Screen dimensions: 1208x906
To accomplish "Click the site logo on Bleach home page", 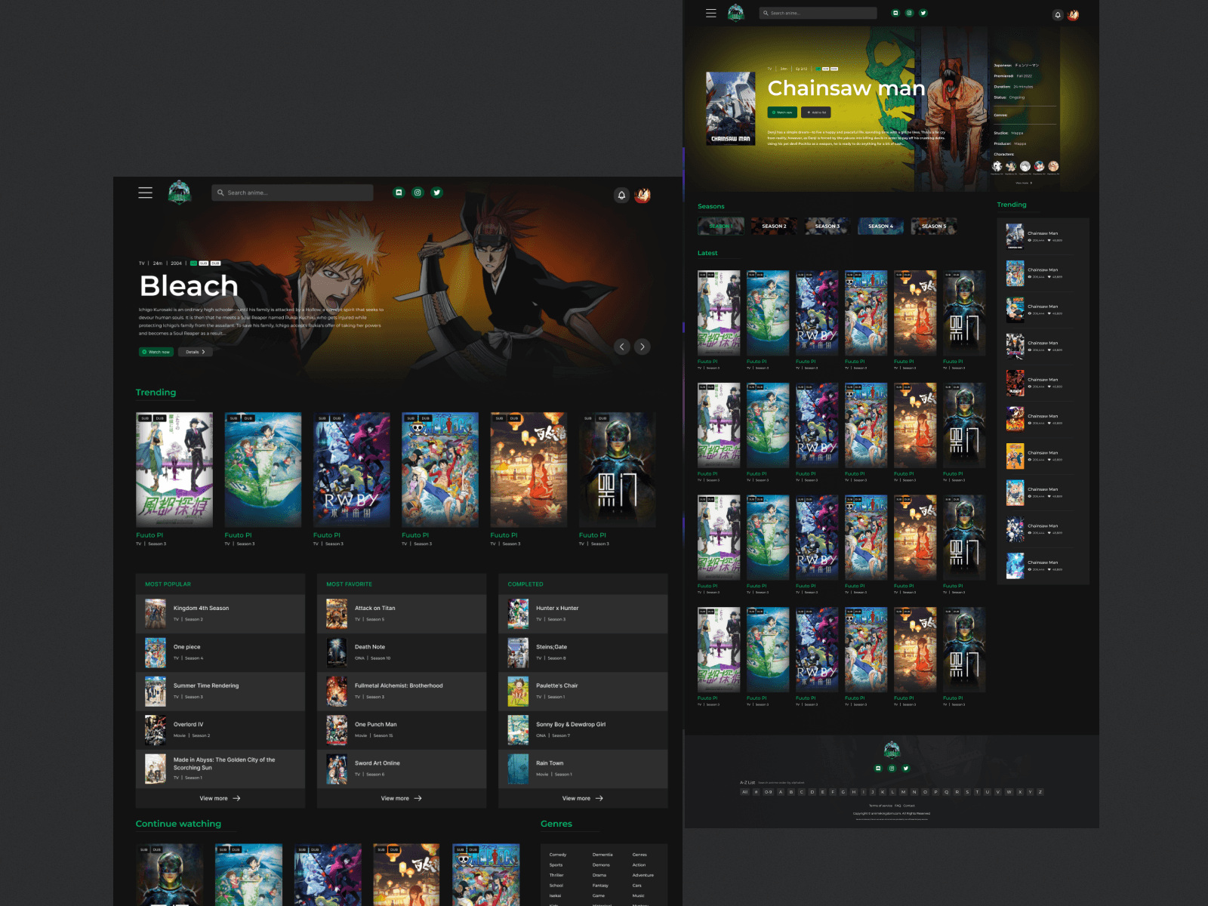I will click(180, 193).
